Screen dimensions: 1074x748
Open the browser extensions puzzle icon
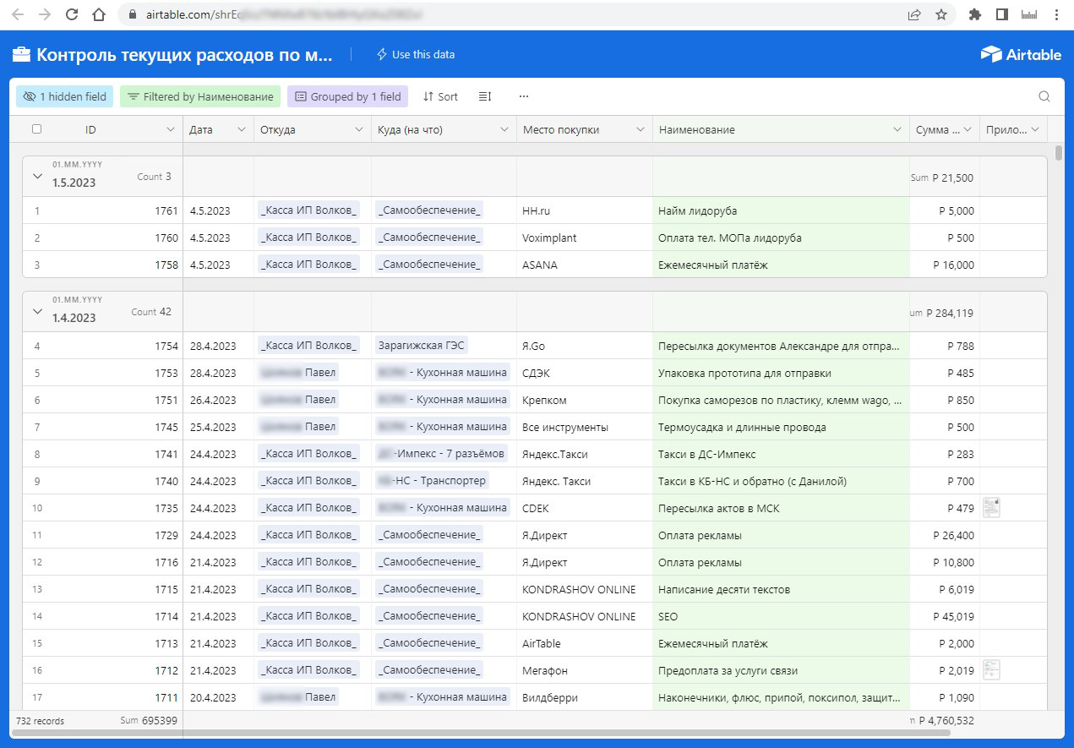pos(974,14)
